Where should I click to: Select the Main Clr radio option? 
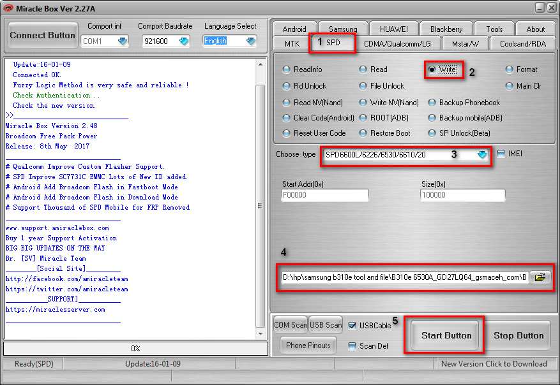pyautogui.click(x=523, y=86)
